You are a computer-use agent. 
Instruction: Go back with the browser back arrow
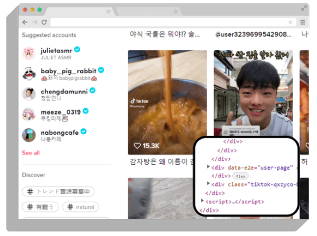pos(25,22)
